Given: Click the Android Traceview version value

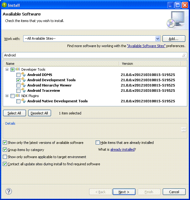Looking at the screenshot, I should point(148,91).
